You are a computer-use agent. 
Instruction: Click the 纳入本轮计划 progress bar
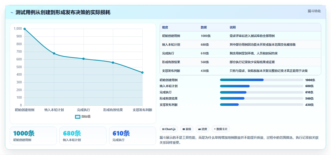coord(262,86)
